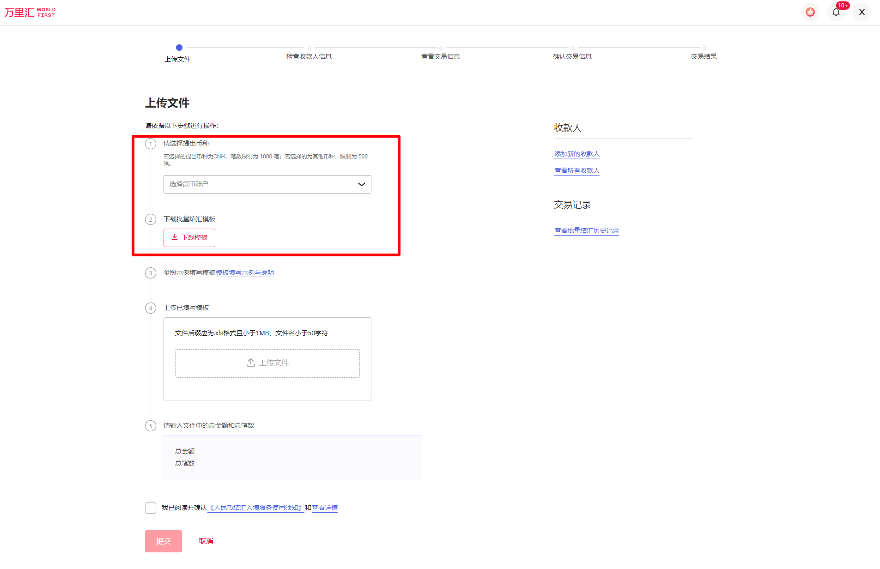Click the thumbs-up feedback icon
The width and height of the screenshot is (880, 569).
[x=810, y=12]
